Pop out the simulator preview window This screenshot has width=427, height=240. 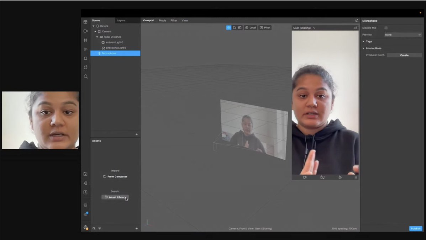tap(355, 28)
